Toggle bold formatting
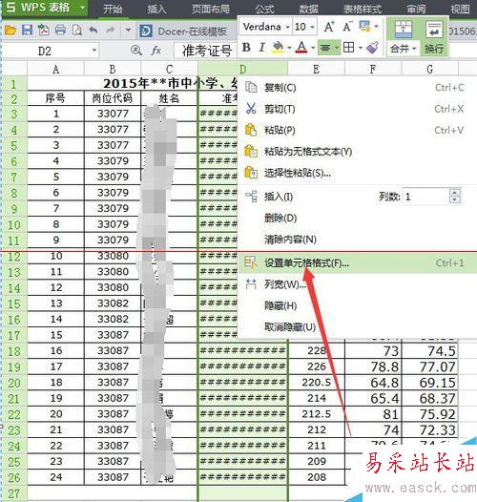The image size is (477, 502). tap(246, 48)
